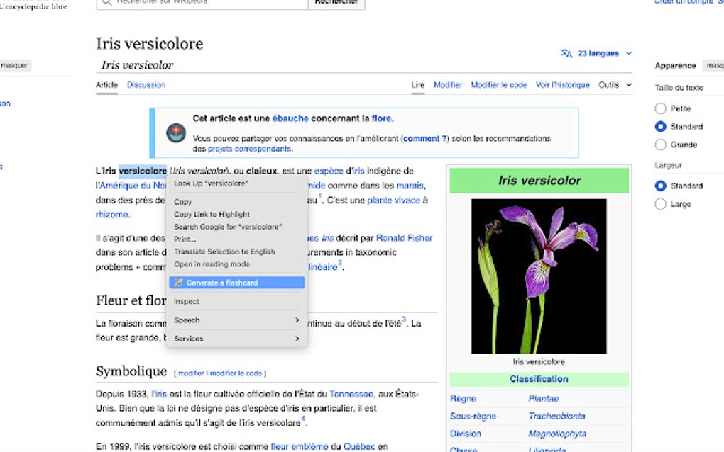Click reference 4 superscript after Iris versicolore
724x452 pixels.
click(303, 419)
